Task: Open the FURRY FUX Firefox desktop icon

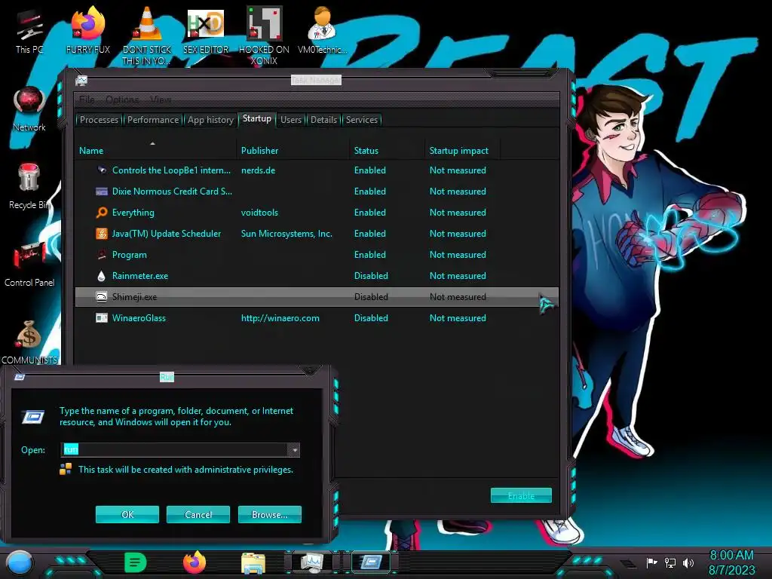Action: tap(87, 30)
